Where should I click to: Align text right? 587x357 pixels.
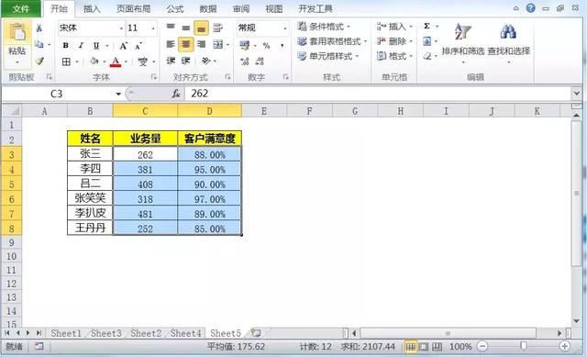[x=201, y=44]
